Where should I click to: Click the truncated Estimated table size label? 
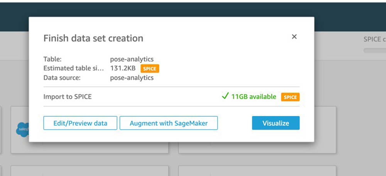coord(74,68)
